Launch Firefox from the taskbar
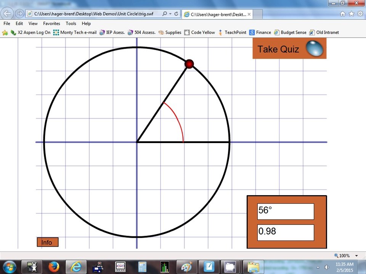Viewport: 366px width, 274px height. pos(54,267)
